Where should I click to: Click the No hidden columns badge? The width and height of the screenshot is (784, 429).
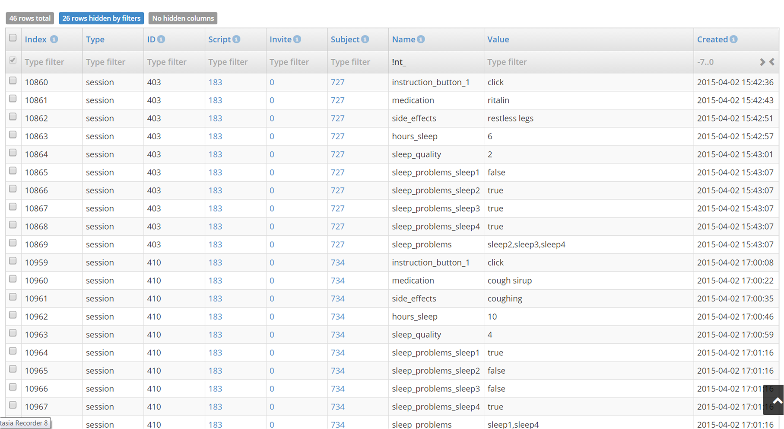(183, 18)
